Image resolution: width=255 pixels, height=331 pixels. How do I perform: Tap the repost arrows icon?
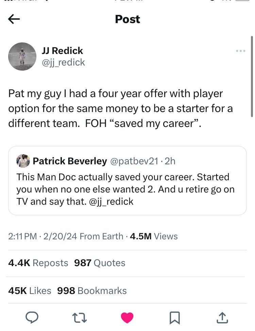click(79, 317)
